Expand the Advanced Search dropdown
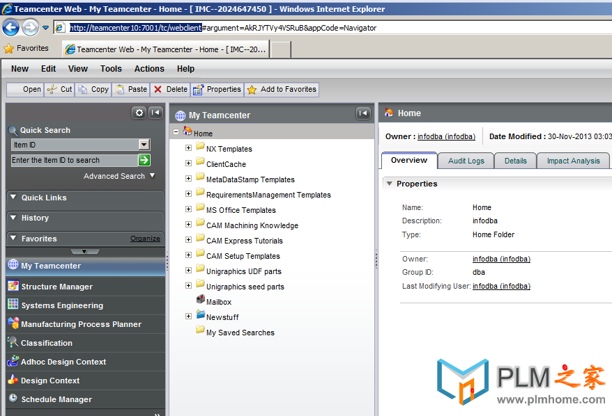612x416 pixels. [119, 176]
